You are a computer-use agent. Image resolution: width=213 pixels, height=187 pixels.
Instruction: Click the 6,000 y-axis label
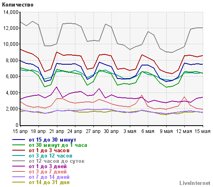tap(12, 77)
